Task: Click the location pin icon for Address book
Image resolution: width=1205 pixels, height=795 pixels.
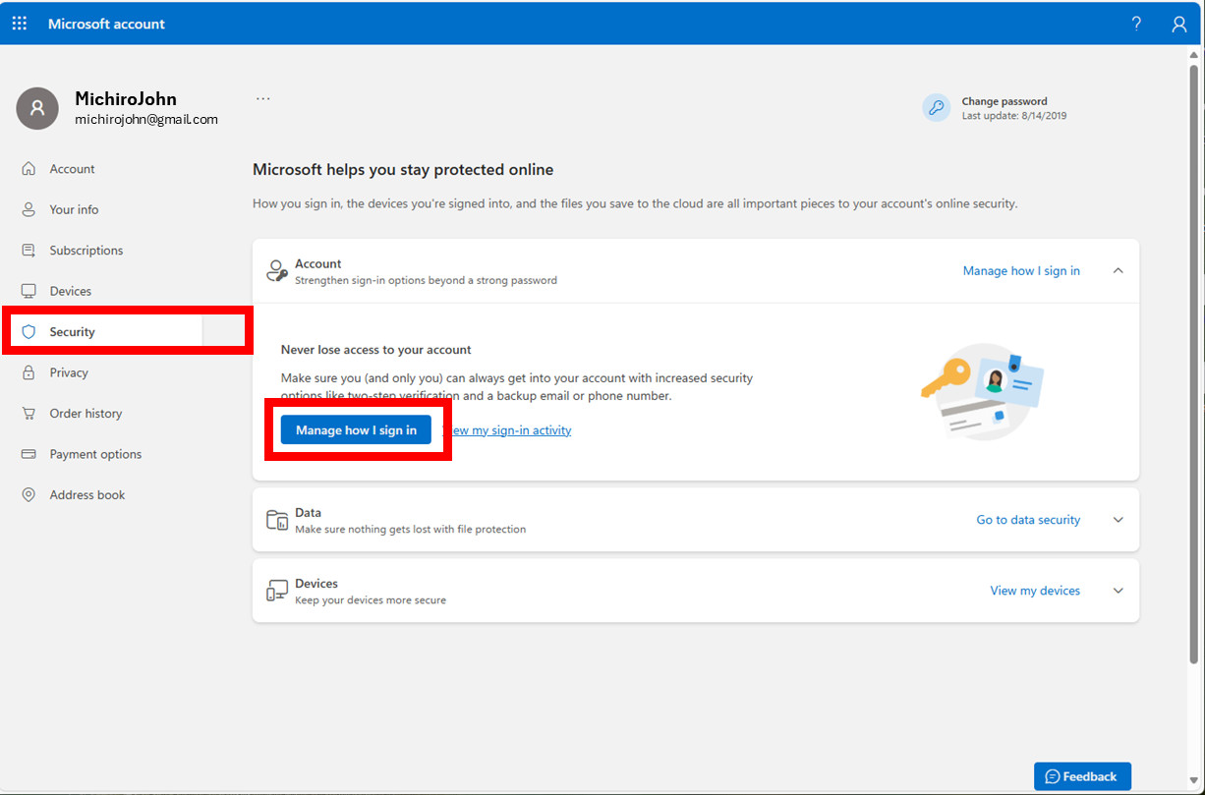Action: [29, 495]
